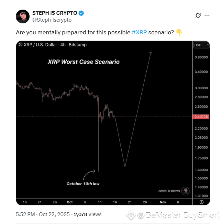Open the three-dot more options menu
Image resolution: width=222 pixels, height=224 pixels.
(207, 15)
